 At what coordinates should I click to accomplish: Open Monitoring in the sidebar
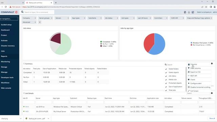click(5, 62)
